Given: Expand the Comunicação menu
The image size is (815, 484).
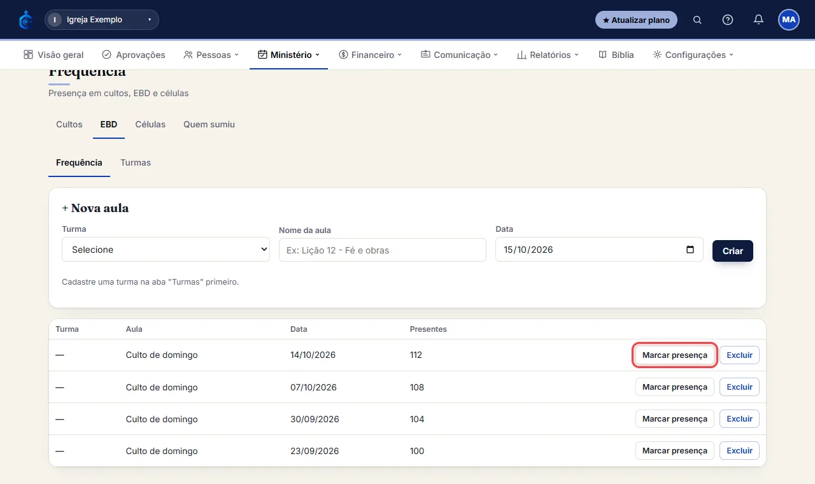Looking at the screenshot, I should coord(459,55).
